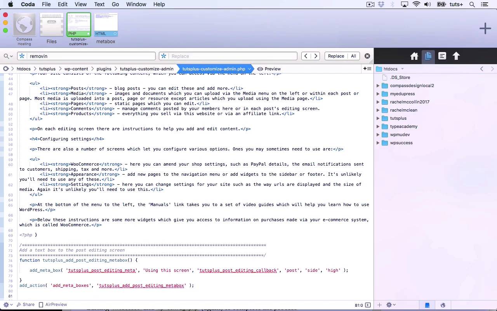Expand the wpmudev folder
The width and height of the screenshot is (497, 311).
tap(378, 135)
